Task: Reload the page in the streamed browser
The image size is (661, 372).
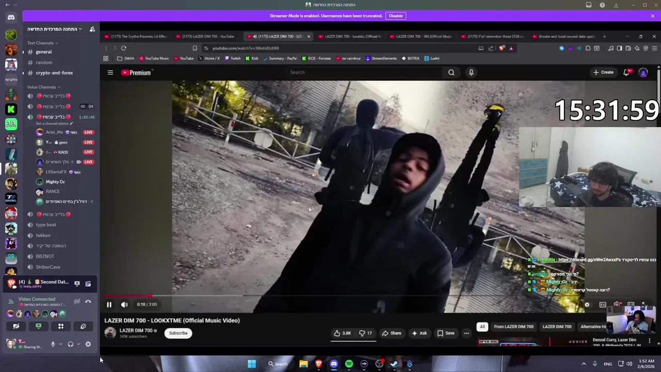Action: pyautogui.click(x=123, y=48)
